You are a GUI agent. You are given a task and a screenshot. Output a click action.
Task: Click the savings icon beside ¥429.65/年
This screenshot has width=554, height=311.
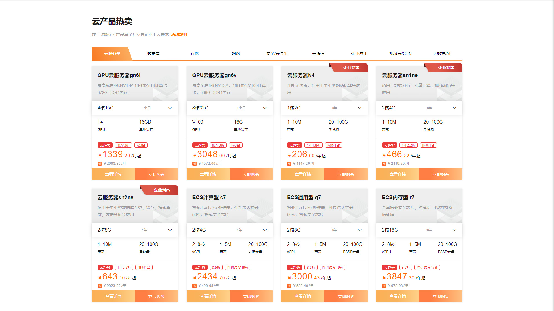195,286
